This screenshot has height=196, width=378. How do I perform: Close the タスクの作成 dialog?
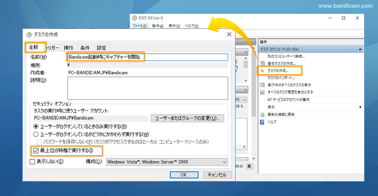pyautogui.click(x=229, y=35)
